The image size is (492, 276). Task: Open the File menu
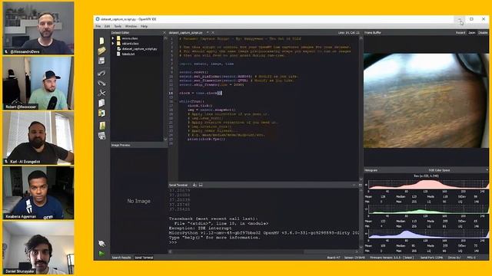pyautogui.click(x=98, y=26)
